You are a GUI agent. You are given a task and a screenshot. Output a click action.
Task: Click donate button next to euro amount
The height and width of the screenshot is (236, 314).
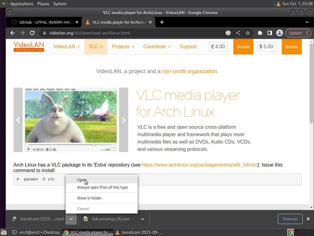pyautogui.click(x=243, y=47)
